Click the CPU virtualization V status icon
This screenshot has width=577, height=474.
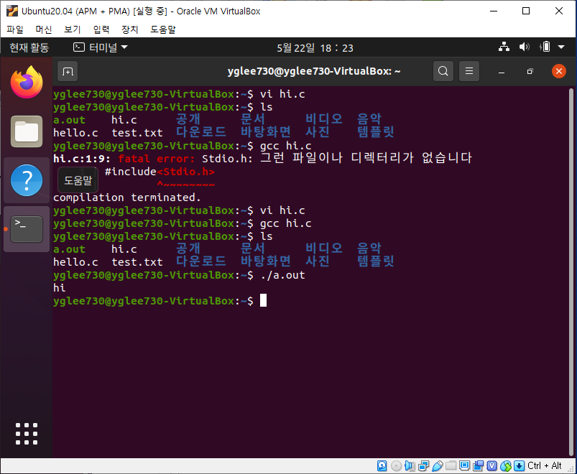click(492, 466)
